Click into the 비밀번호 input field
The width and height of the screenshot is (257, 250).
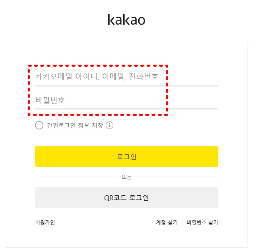click(x=126, y=101)
